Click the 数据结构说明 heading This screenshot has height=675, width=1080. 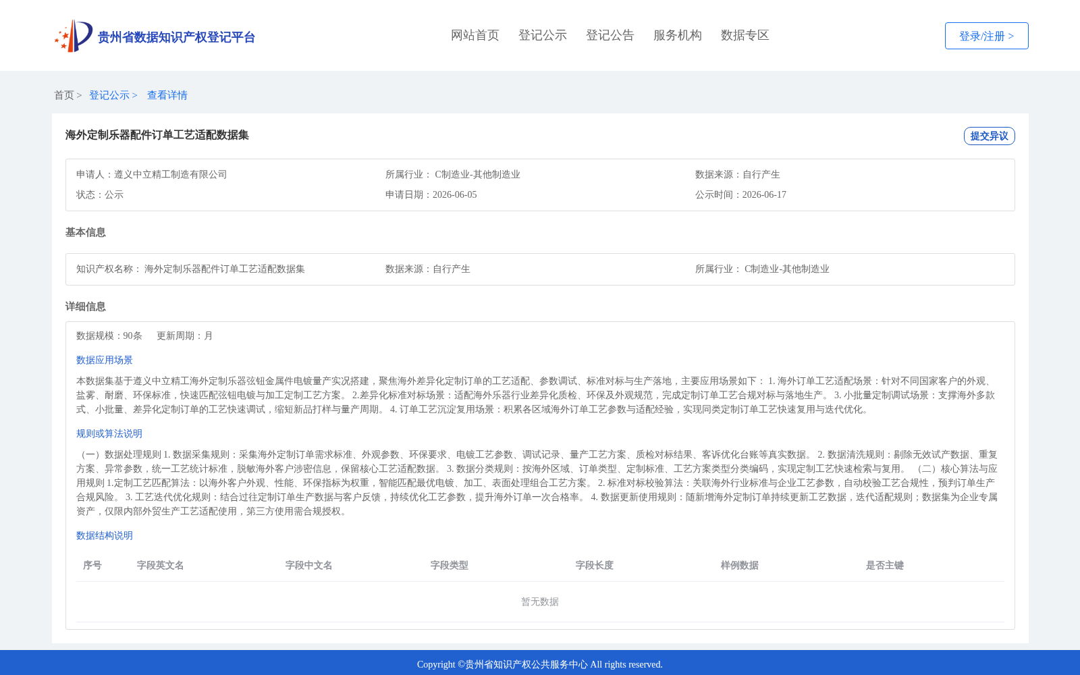pyautogui.click(x=105, y=535)
